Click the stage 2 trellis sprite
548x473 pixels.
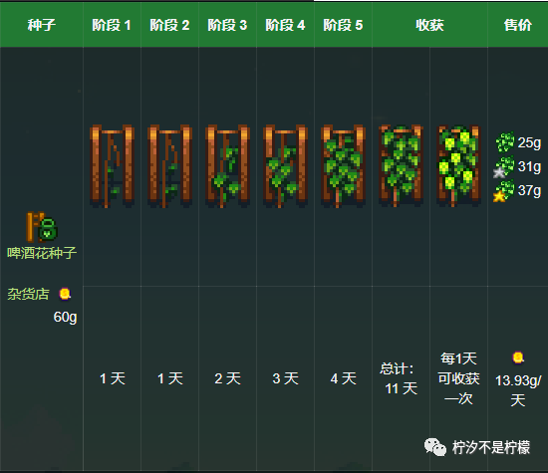169,166
